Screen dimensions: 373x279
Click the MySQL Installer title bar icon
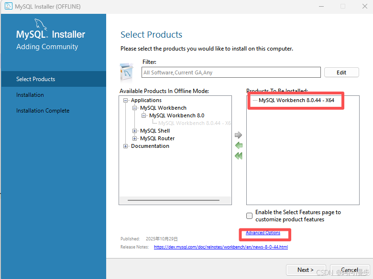tap(9, 6)
